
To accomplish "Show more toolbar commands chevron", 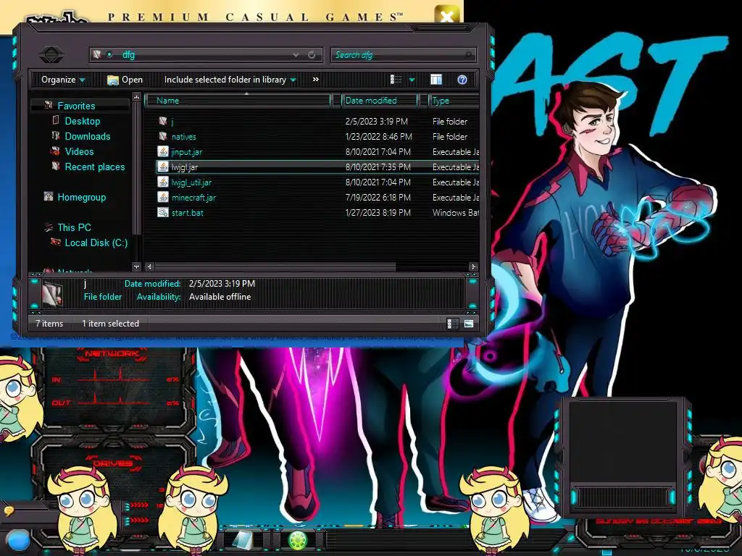I will [x=316, y=80].
